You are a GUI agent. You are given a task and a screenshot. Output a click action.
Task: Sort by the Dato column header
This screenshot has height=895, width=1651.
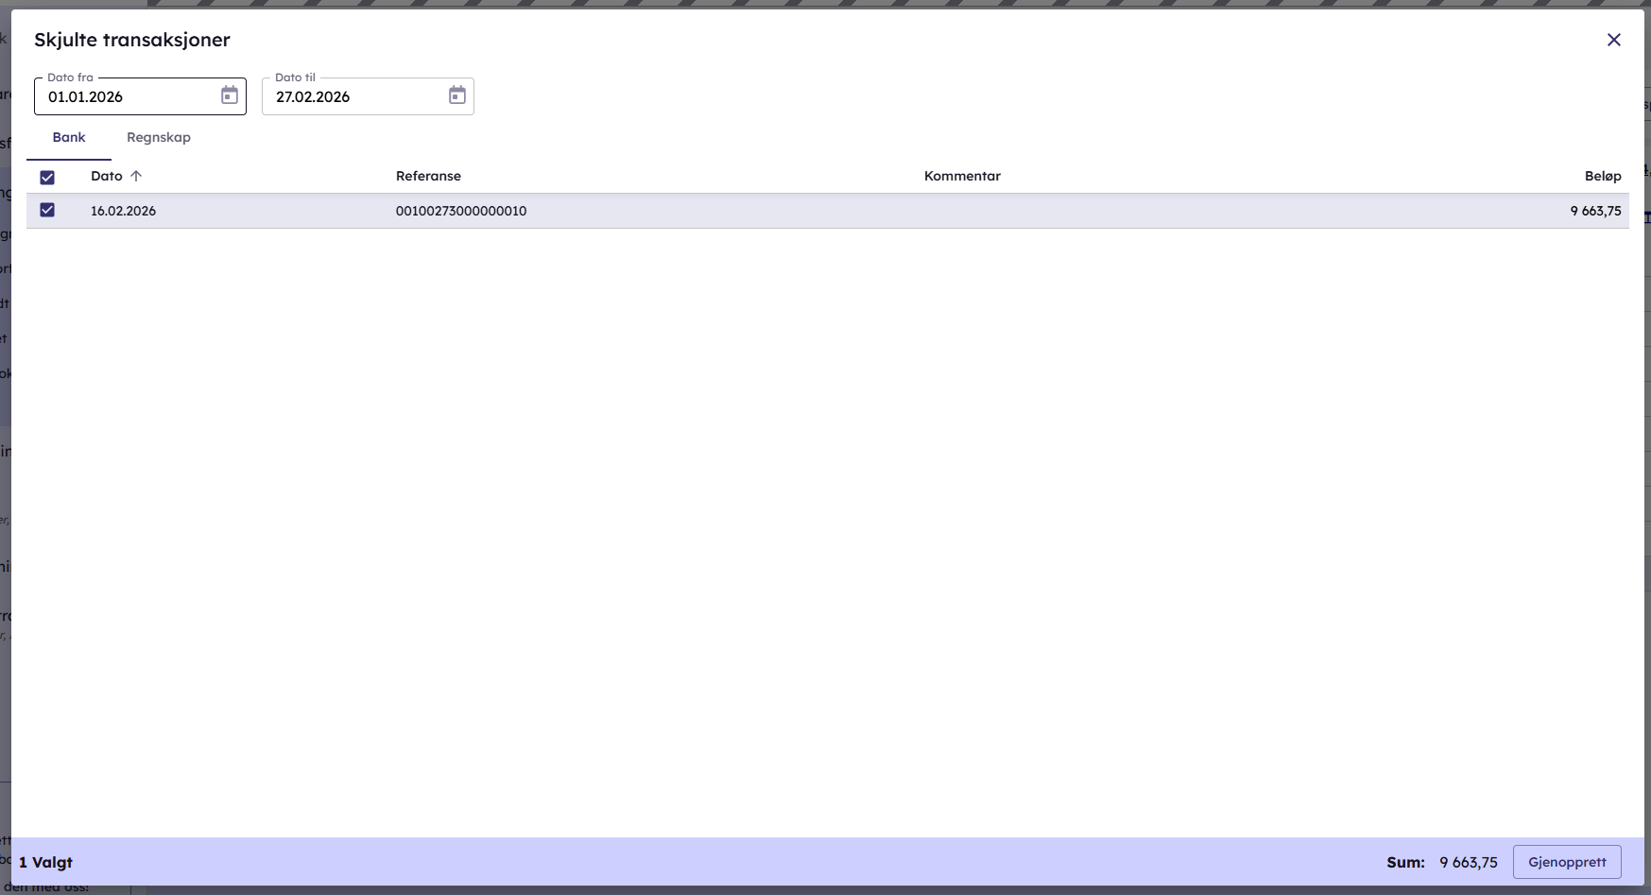click(107, 177)
